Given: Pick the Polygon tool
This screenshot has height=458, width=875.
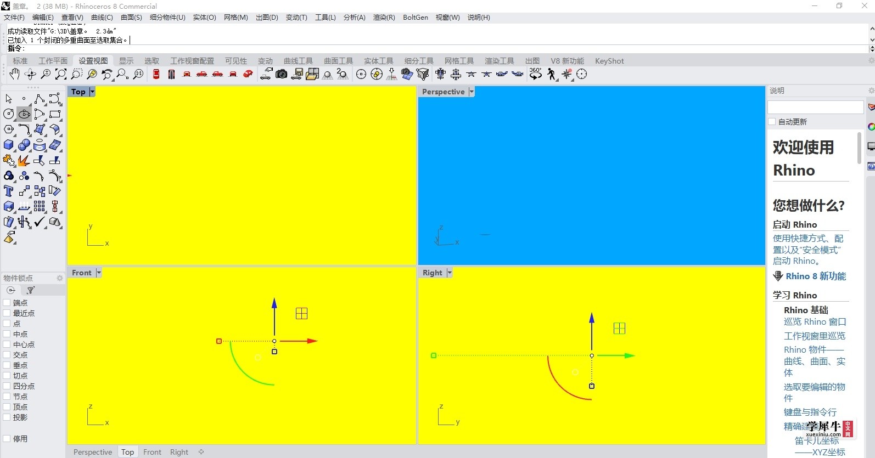Looking at the screenshot, I should click(x=9, y=129).
